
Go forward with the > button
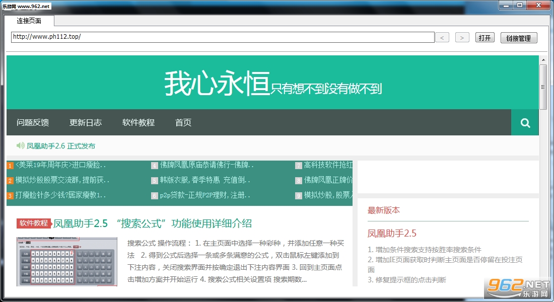coord(462,37)
